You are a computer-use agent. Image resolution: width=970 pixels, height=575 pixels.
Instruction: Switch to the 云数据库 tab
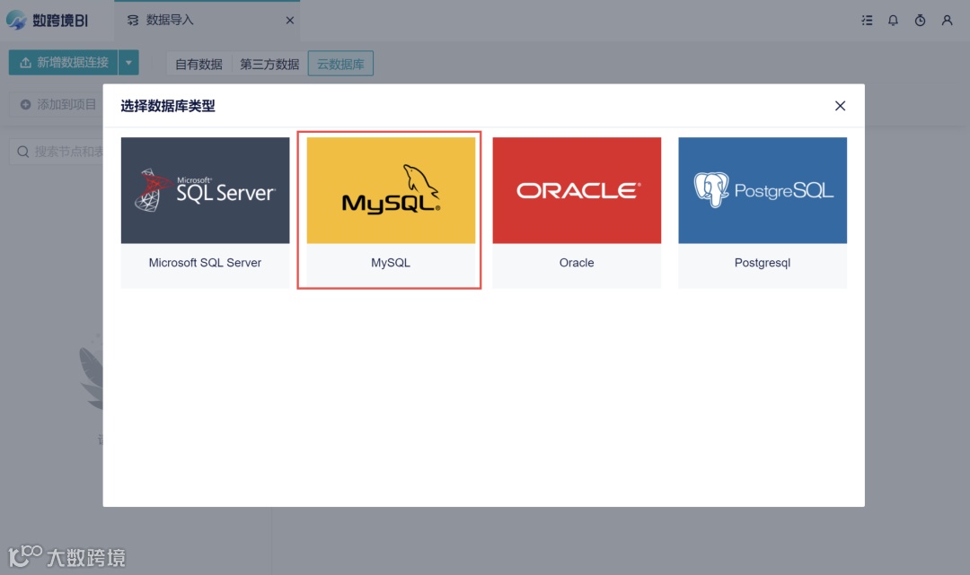pos(340,64)
